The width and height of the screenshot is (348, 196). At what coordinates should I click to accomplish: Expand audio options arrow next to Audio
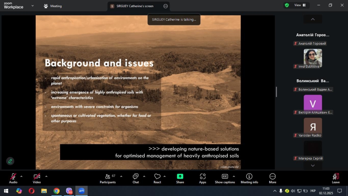click(x=21, y=176)
